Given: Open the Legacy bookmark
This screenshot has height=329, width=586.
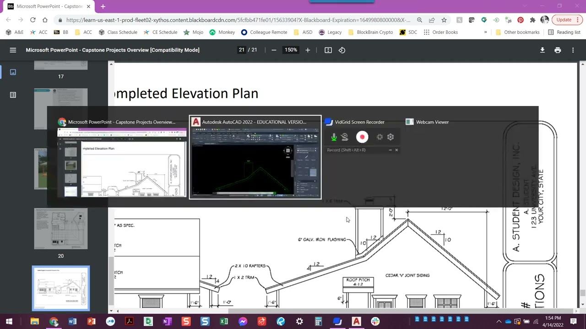Looking at the screenshot, I should coord(331,32).
